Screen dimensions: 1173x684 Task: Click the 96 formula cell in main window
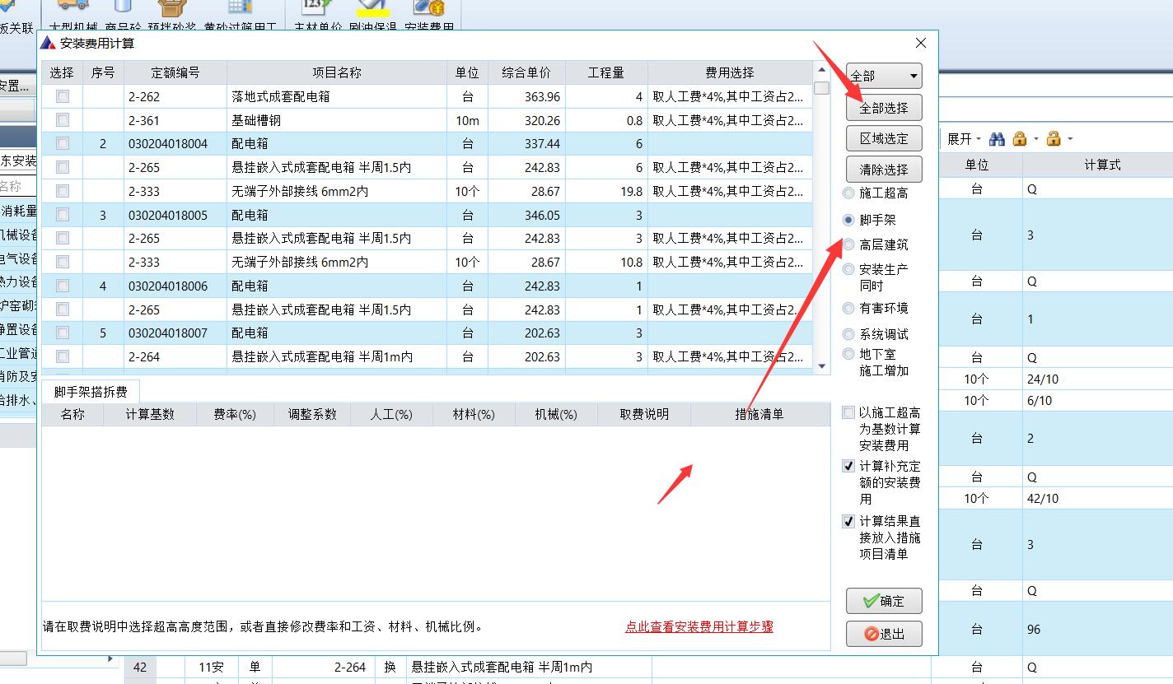(1097, 629)
